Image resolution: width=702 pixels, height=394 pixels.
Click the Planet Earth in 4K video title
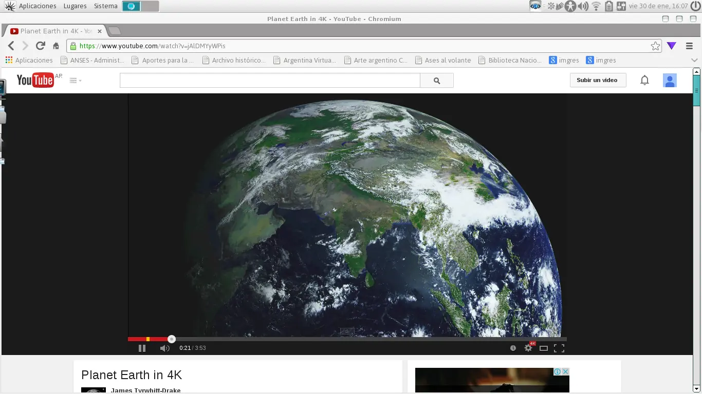[132, 375]
